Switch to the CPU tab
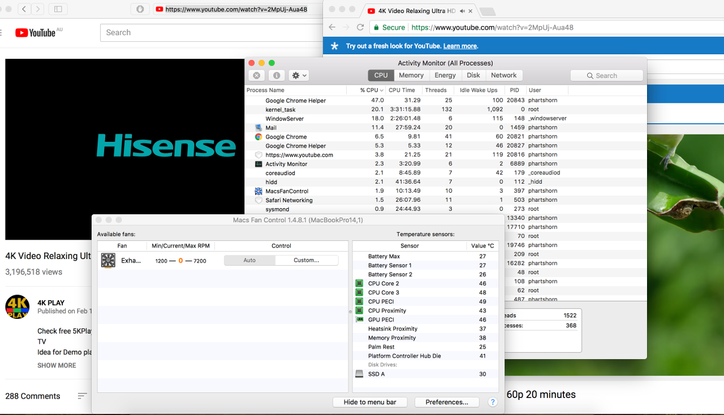Screen dimensions: 724x415 pyautogui.click(x=381, y=75)
